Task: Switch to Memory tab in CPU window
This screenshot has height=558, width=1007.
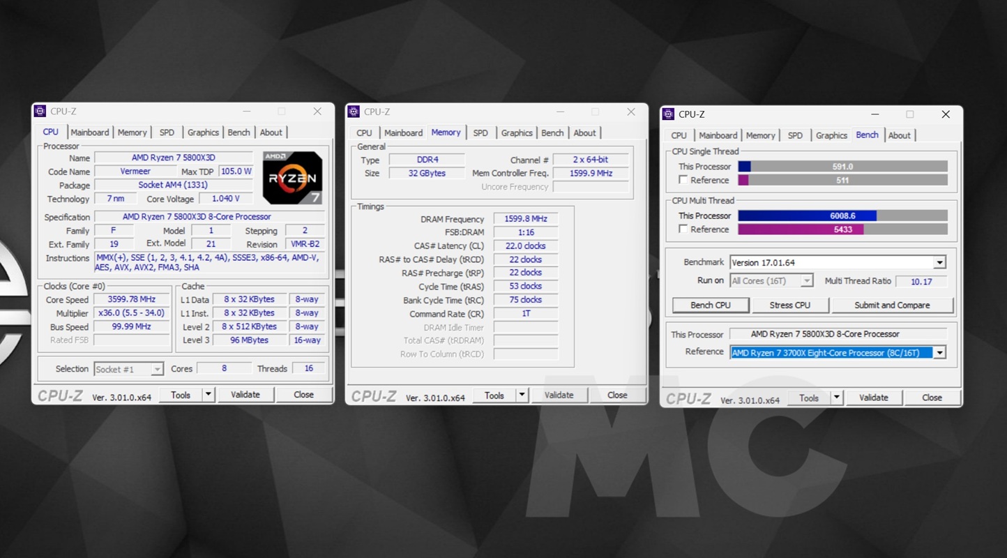Action: click(x=132, y=133)
